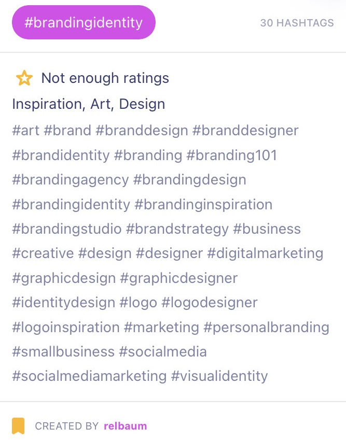This screenshot has width=346, height=442.
Task: Select the #socialmediamarketing hashtag
Action: (89, 376)
